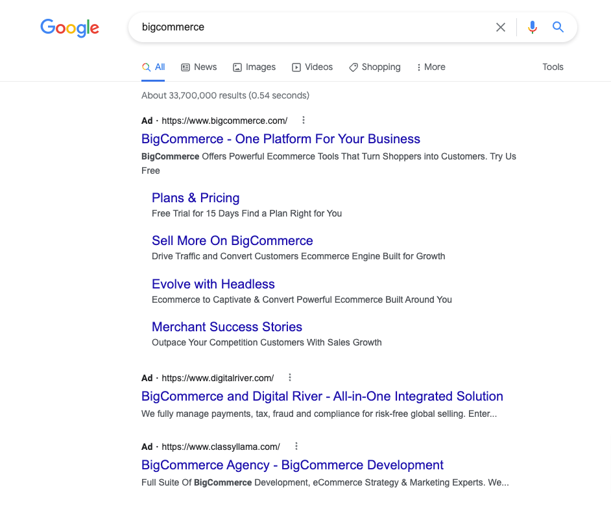Open the Merchant Success Stories sitelink
This screenshot has width=611, height=505.
coord(227,327)
